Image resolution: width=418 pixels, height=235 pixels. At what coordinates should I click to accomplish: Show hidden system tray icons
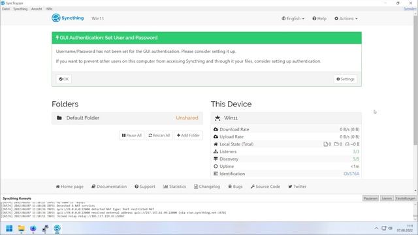point(376,228)
